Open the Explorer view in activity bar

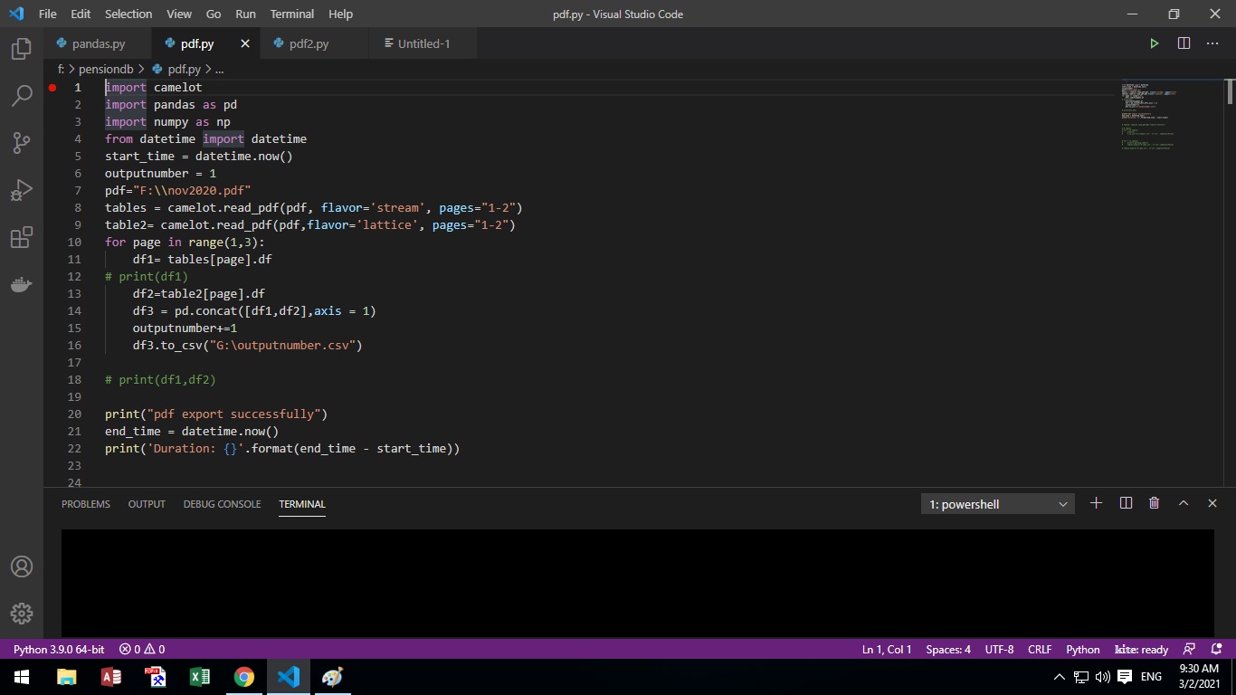click(21, 50)
